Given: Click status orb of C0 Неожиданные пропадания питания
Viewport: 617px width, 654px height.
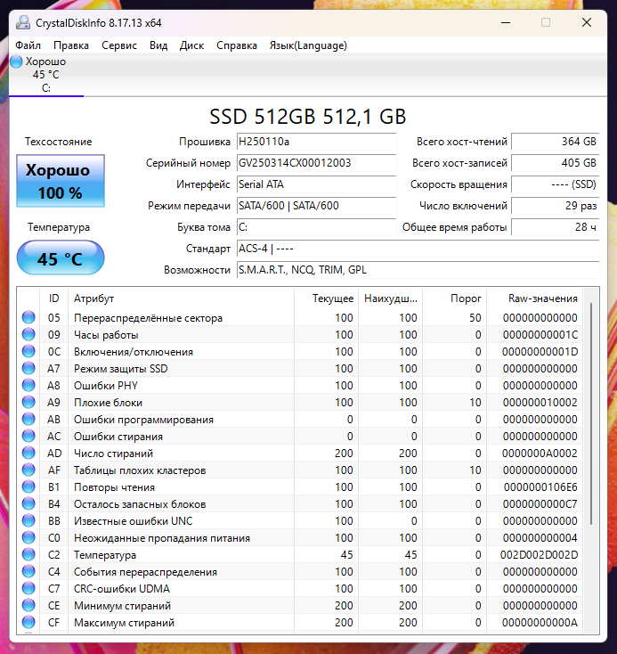Looking at the screenshot, I should point(28,537).
